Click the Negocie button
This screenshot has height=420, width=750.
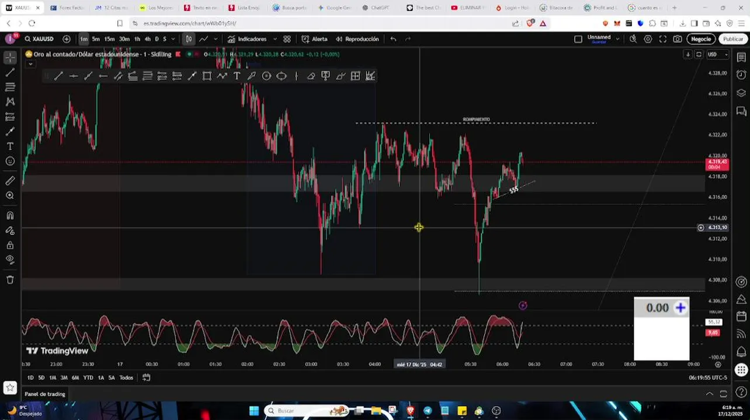point(701,39)
